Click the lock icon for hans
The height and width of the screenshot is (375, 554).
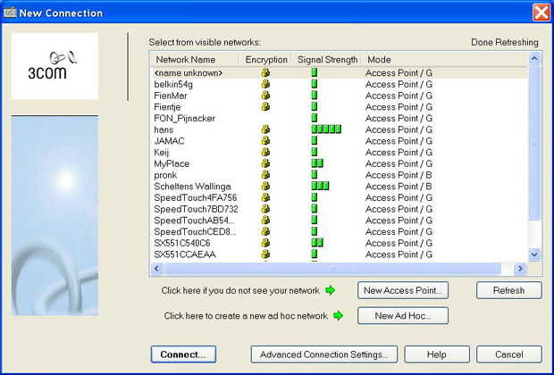(265, 129)
